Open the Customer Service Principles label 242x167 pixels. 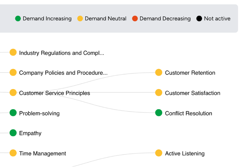(54, 93)
